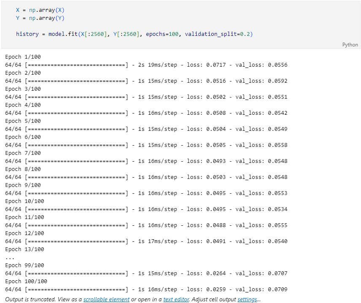Open cell output settings link
The width and height of the screenshot is (361, 303).
(247, 299)
